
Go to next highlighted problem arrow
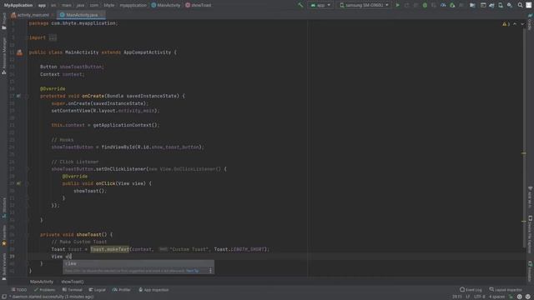tap(522, 24)
